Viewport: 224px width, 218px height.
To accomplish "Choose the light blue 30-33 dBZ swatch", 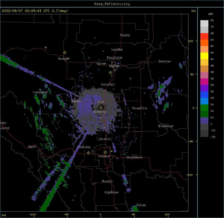I will click(204, 101).
